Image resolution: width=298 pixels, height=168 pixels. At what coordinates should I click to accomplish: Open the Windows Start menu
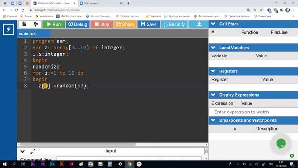4,164
